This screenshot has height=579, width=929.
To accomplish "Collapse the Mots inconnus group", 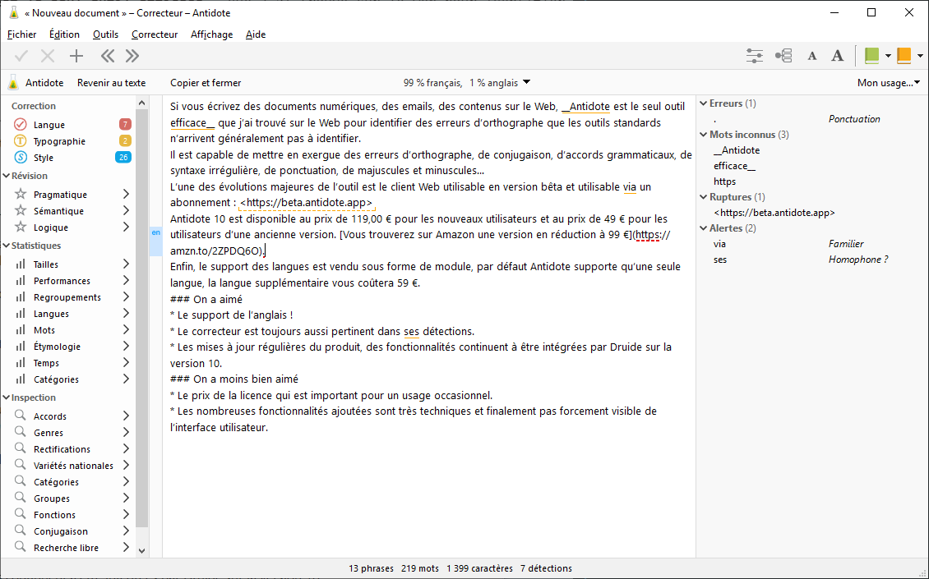I will click(703, 135).
